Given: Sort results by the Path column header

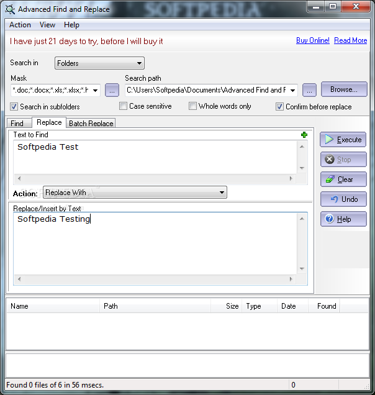Looking at the screenshot, I should (x=155, y=306).
